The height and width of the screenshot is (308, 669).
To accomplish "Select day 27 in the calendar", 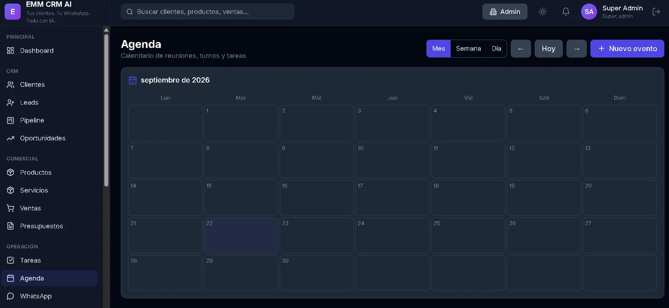I will tap(620, 235).
